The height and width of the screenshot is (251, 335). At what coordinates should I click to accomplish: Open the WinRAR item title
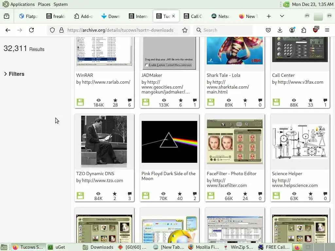(x=85, y=75)
